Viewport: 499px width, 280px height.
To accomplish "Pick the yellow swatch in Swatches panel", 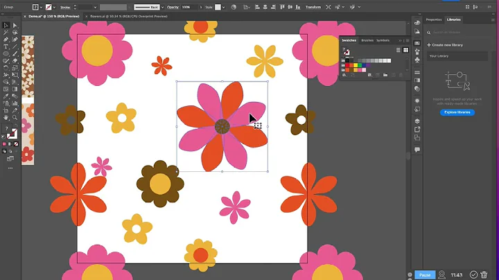I will 356,65.
